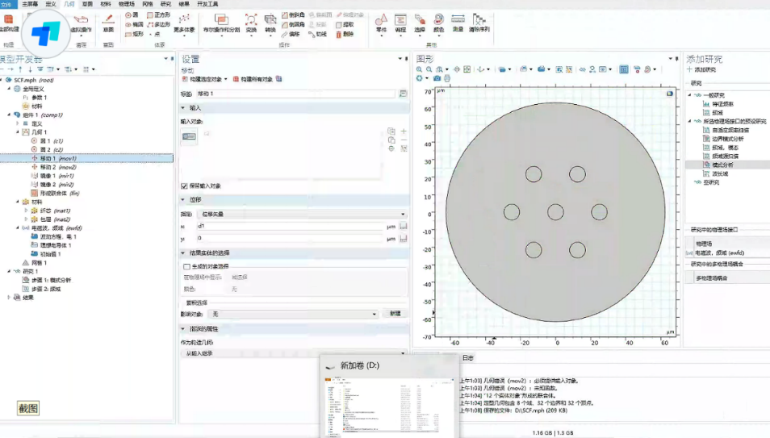Click the x displacement input field
770x438 pixels.
point(290,227)
